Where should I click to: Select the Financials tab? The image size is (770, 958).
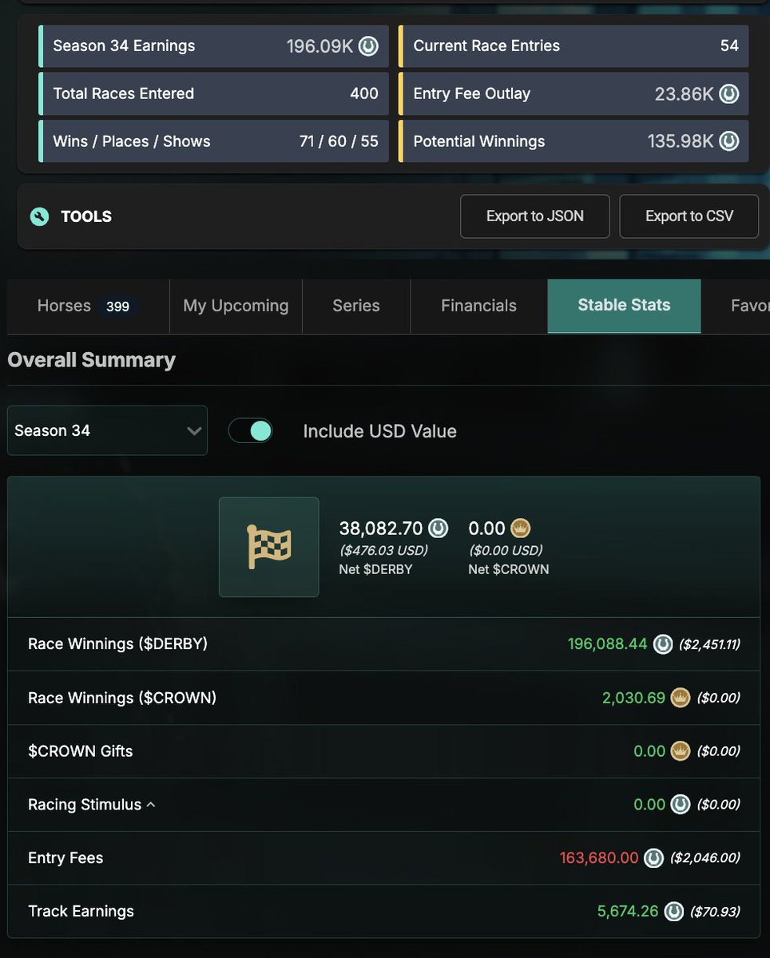click(x=478, y=306)
